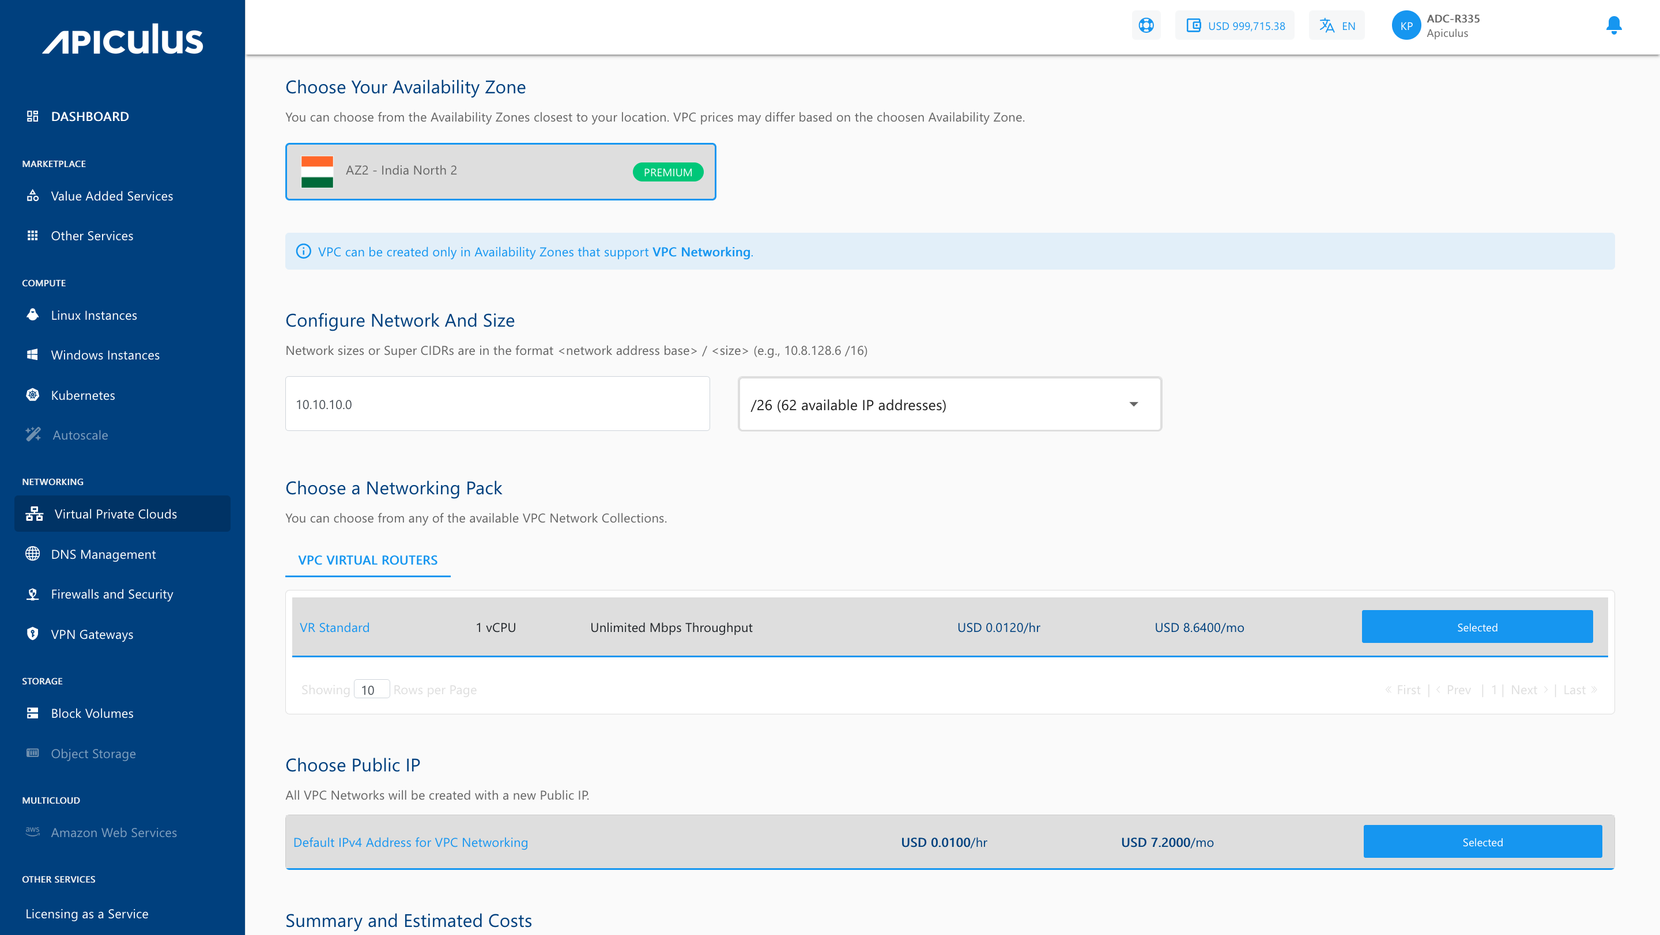1660x935 pixels.
Task: Open the /26 IP addresses dropdown
Action: [950, 404]
